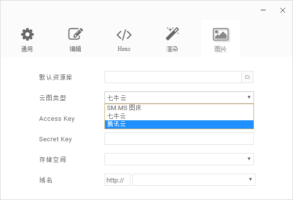Image resolution: width=293 pixels, height=200 pixels.
Task: Choose SM.MS 图床 from the list
Action: click(124, 108)
